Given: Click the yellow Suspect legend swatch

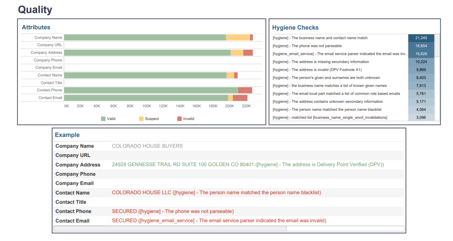Looking at the screenshot, I should (x=141, y=119).
